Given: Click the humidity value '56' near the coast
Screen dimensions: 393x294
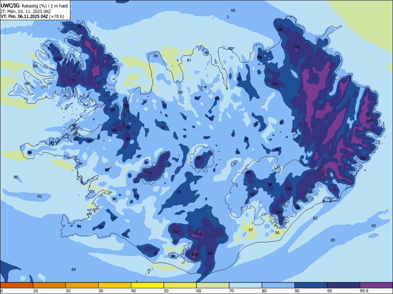Looking at the screenshot, I should [277, 232].
